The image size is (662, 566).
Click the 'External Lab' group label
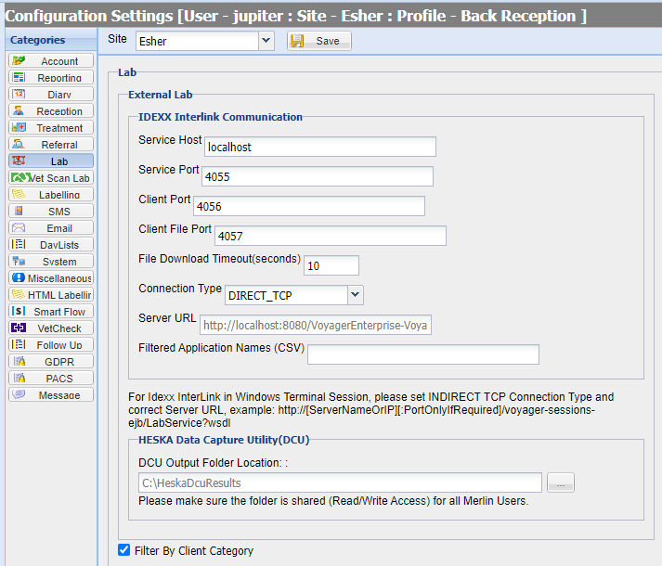[161, 95]
